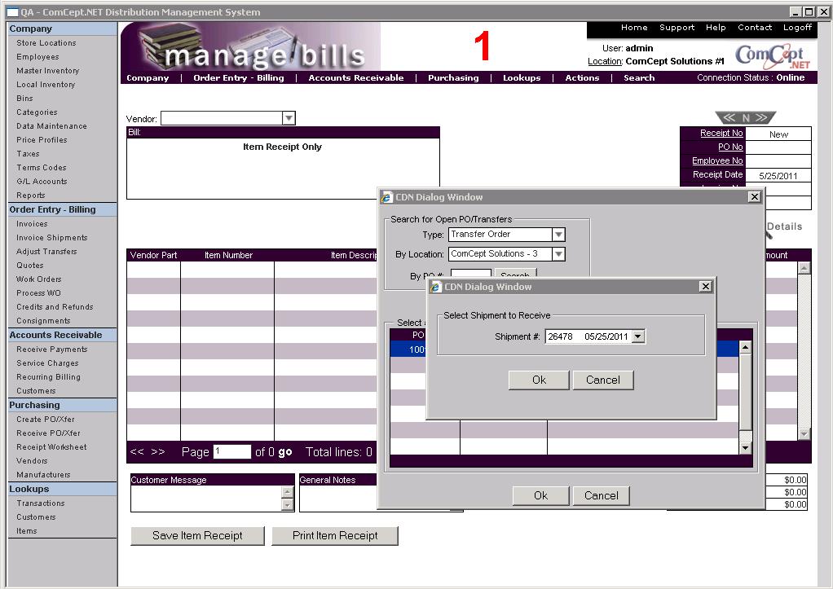Click the Save Item Receipt button
Screen dimensions: 833x589
click(197, 535)
